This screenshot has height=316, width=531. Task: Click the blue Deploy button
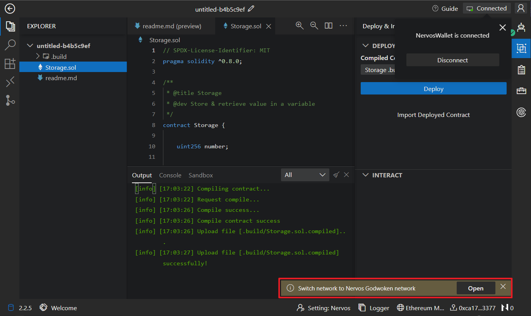(433, 89)
